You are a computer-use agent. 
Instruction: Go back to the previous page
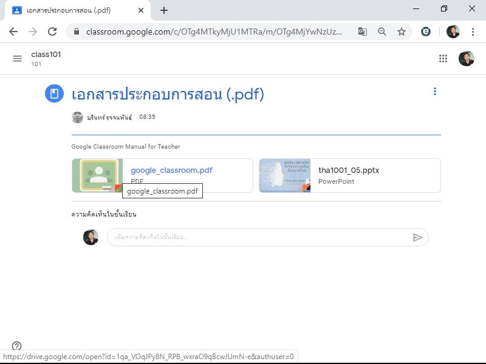tap(13, 32)
